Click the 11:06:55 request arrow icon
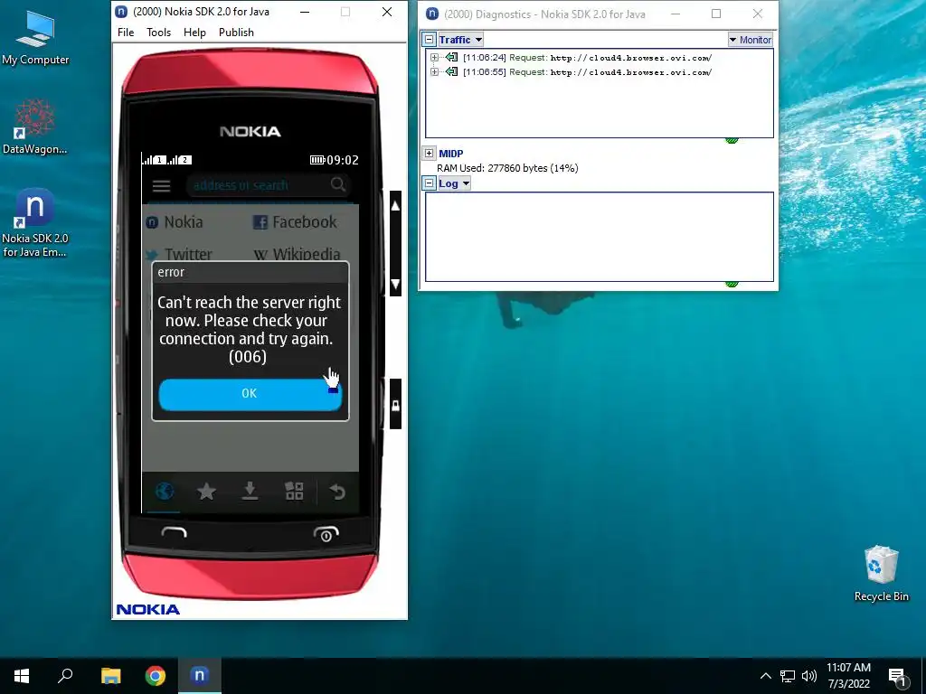The image size is (926, 694). [x=452, y=72]
